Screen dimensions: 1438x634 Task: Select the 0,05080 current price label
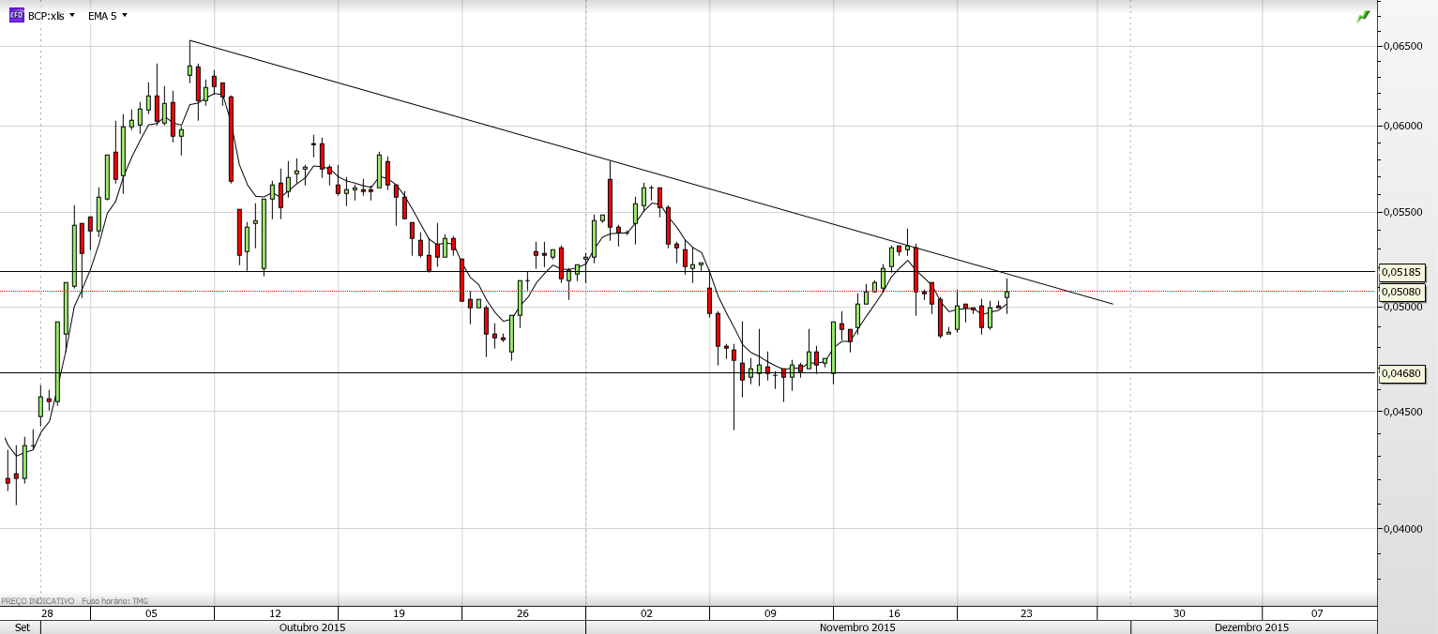tap(1401, 292)
